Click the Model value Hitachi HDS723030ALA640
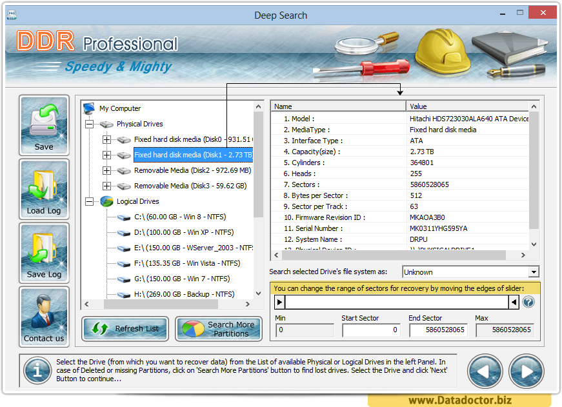The height and width of the screenshot is (407, 562). click(x=469, y=119)
